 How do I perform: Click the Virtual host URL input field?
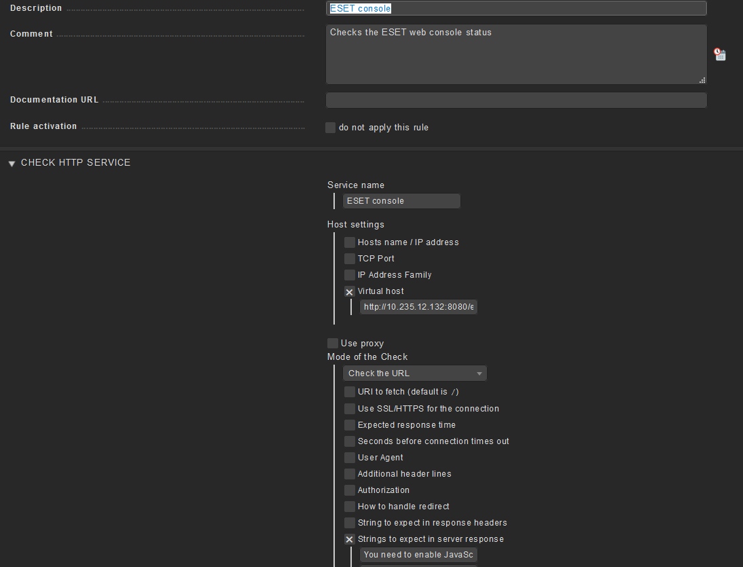(x=418, y=307)
